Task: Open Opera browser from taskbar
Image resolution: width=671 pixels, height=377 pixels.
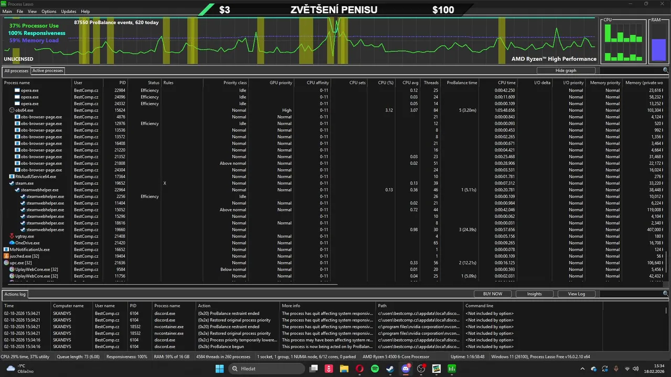Action: 360,369
